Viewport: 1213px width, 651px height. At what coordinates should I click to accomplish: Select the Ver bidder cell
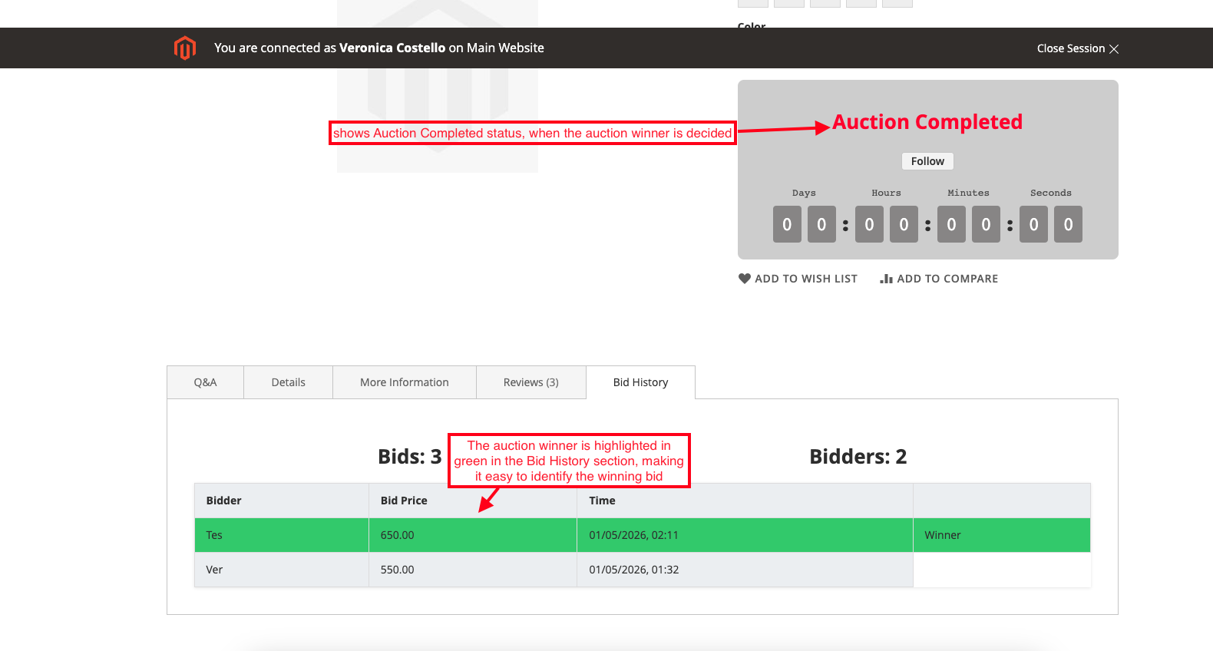point(214,570)
